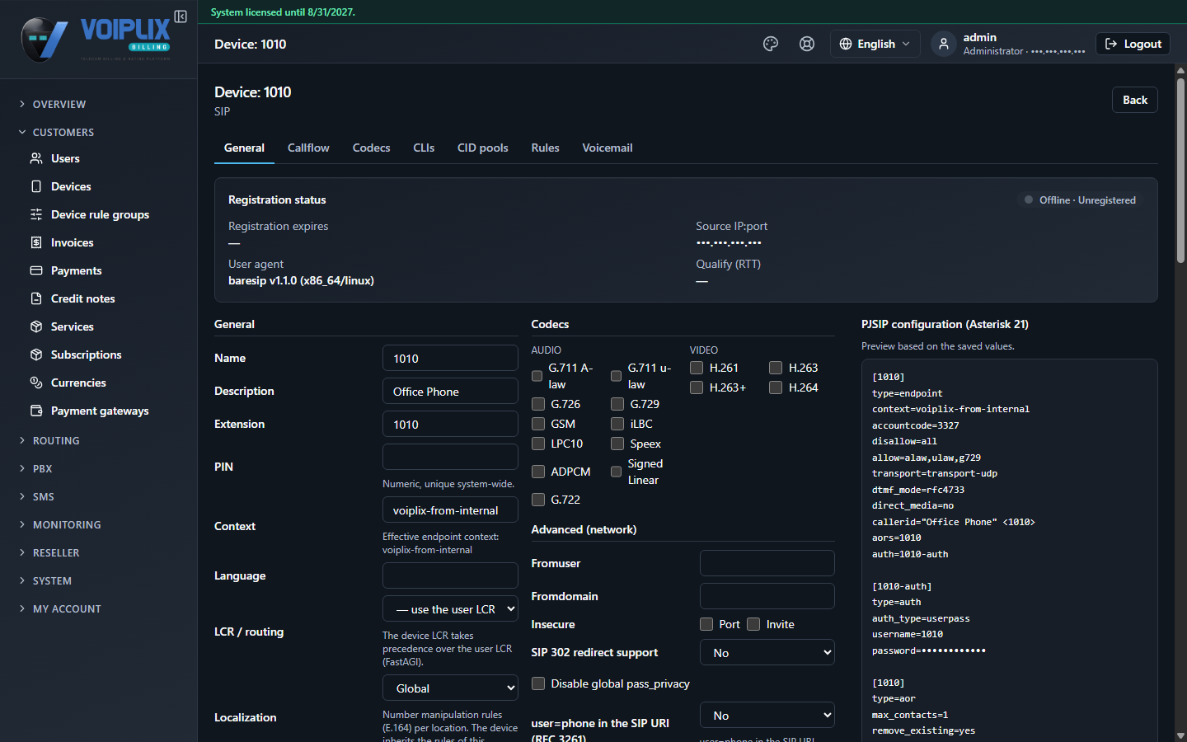Viewport: 1187px width, 742px height.
Task: Edit the Description field Office Phone
Action: pyautogui.click(x=450, y=391)
